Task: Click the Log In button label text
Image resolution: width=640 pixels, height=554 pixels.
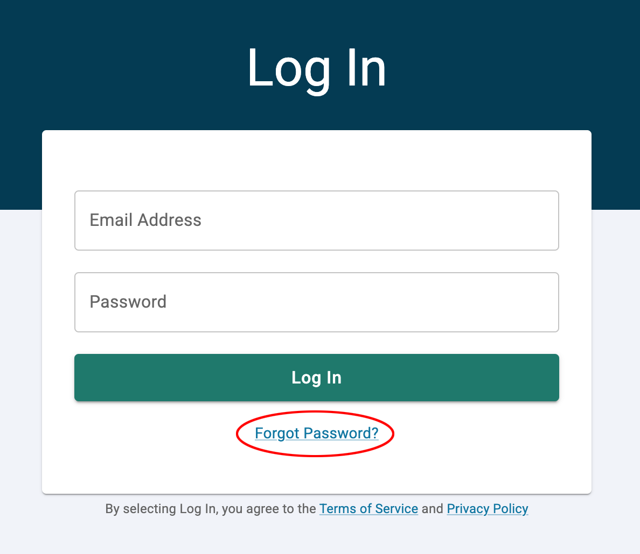Action: coord(316,378)
